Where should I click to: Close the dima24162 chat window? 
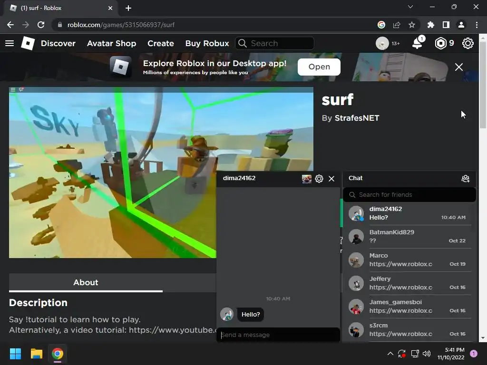click(x=331, y=179)
